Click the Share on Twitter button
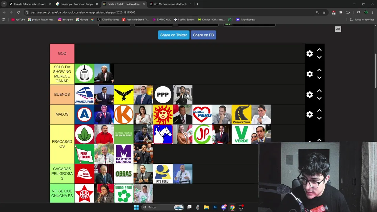 173,35
